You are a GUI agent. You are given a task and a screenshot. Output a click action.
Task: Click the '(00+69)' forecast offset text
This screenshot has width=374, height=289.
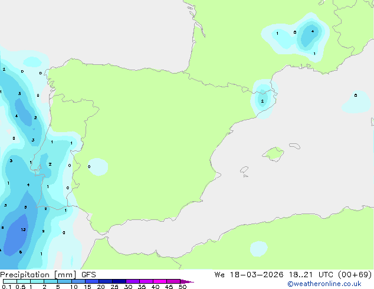pyautogui.click(x=355, y=275)
